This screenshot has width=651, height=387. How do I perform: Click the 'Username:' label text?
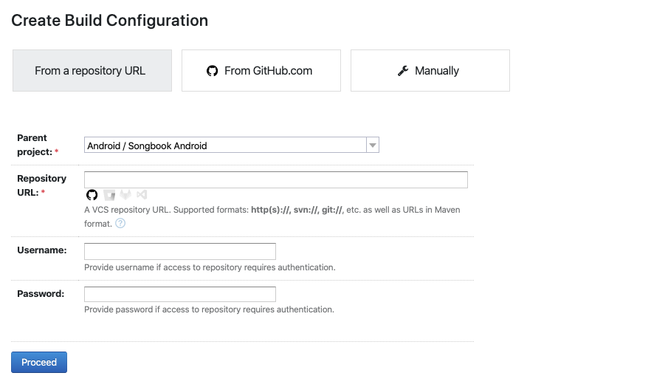(42, 250)
